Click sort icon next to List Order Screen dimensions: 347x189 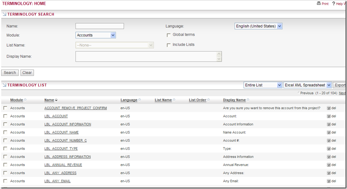click(208, 100)
